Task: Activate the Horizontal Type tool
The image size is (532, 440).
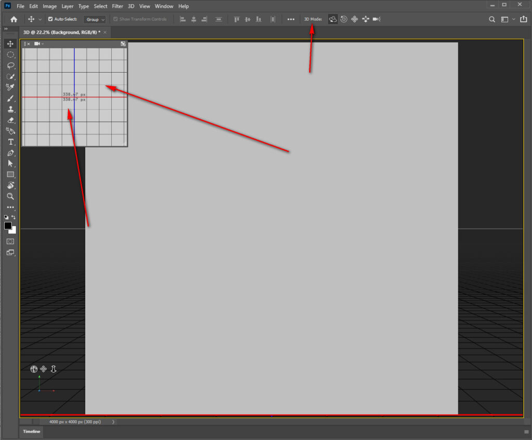Action: click(10, 142)
